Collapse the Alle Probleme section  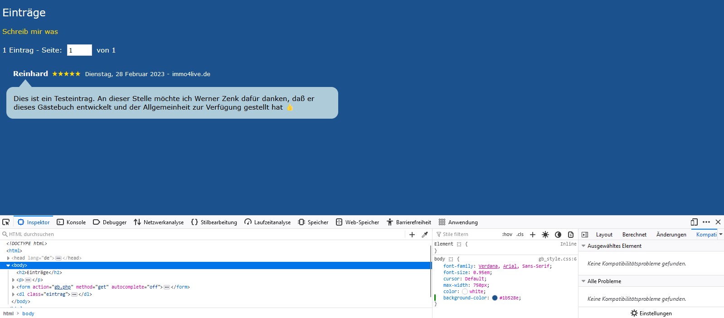[x=583, y=281]
